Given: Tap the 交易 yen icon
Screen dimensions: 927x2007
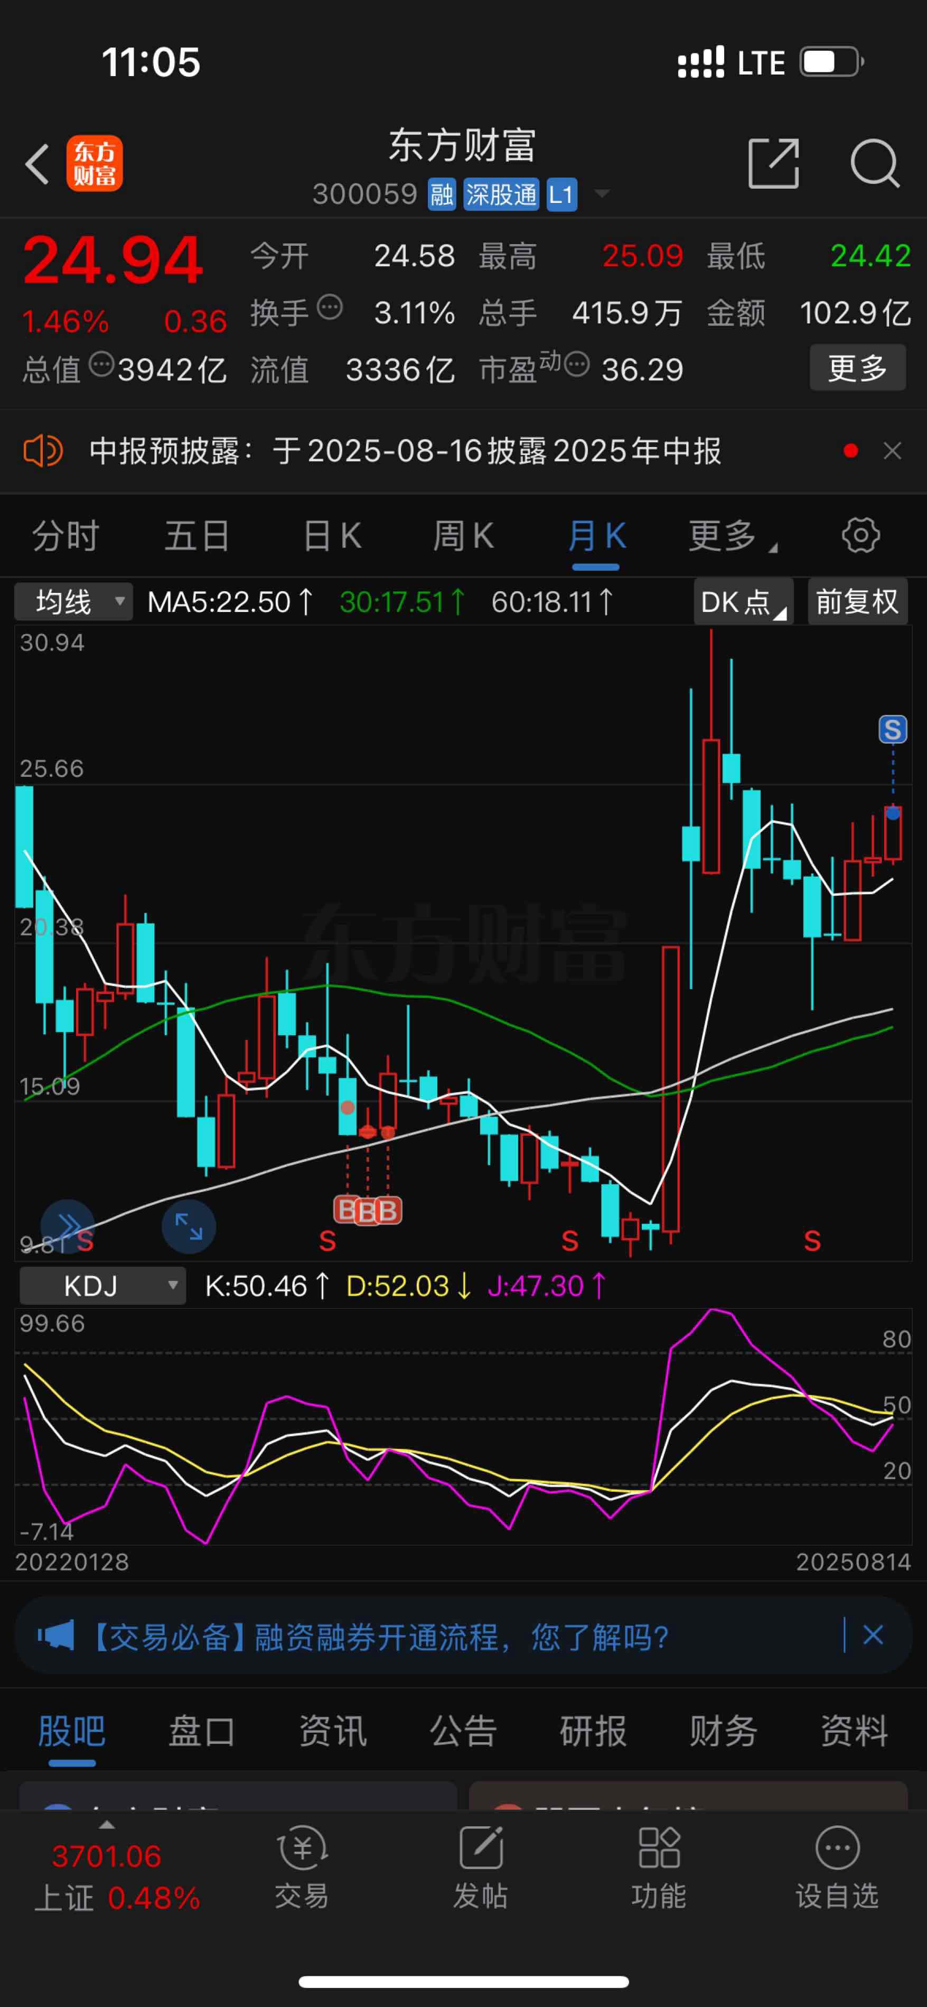Looking at the screenshot, I should point(302,1847).
